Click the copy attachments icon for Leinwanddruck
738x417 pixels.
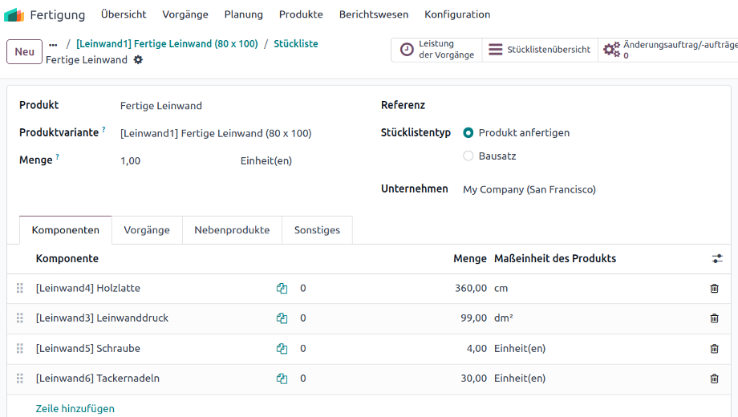click(282, 318)
